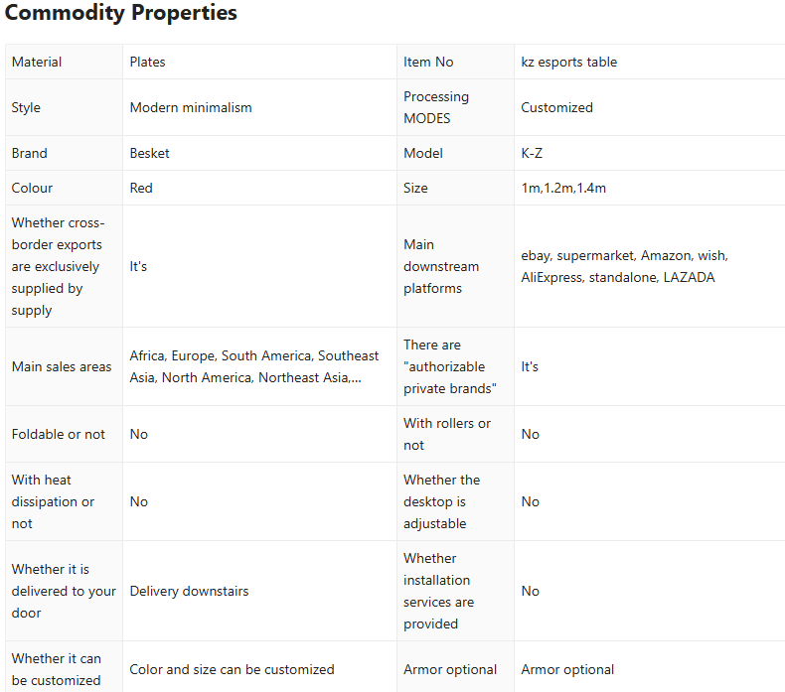Click the 1m,1.2m,1.4m size value

pyautogui.click(x=563, y=188)
